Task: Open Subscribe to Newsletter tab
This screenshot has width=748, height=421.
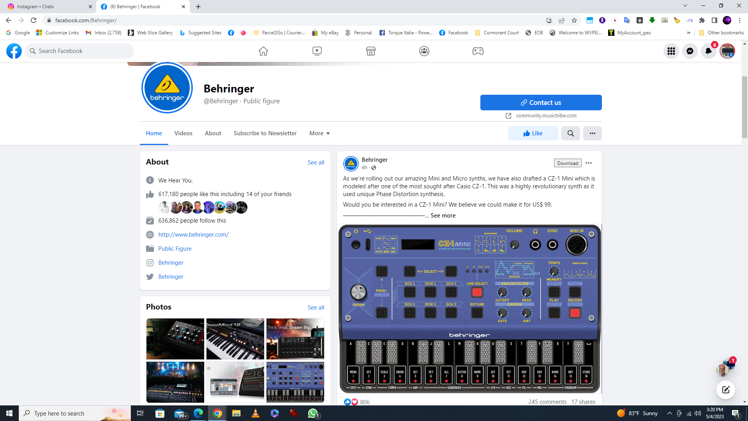Action: (265, 133)
